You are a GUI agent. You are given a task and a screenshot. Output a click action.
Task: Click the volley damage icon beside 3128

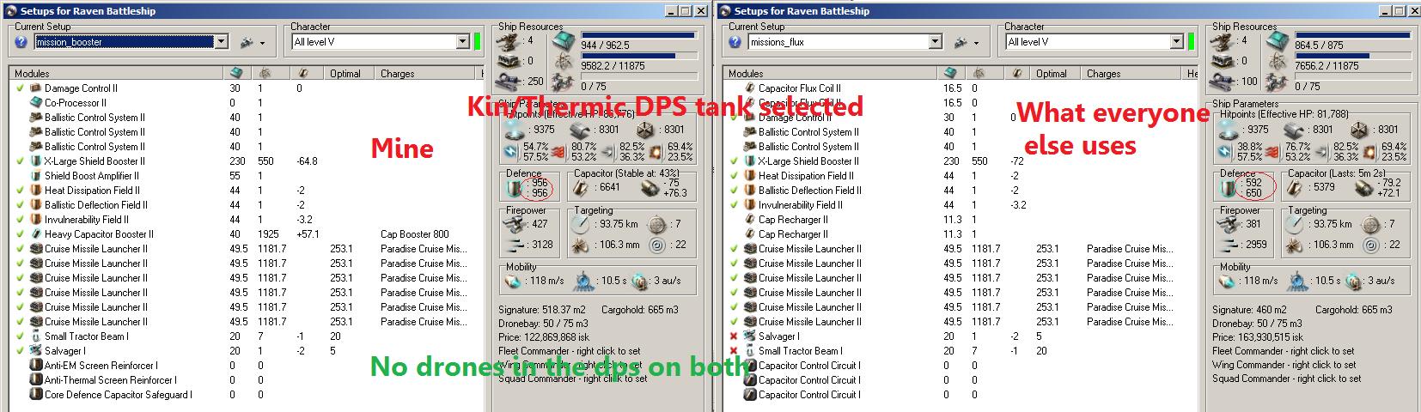tap(515, 245)
